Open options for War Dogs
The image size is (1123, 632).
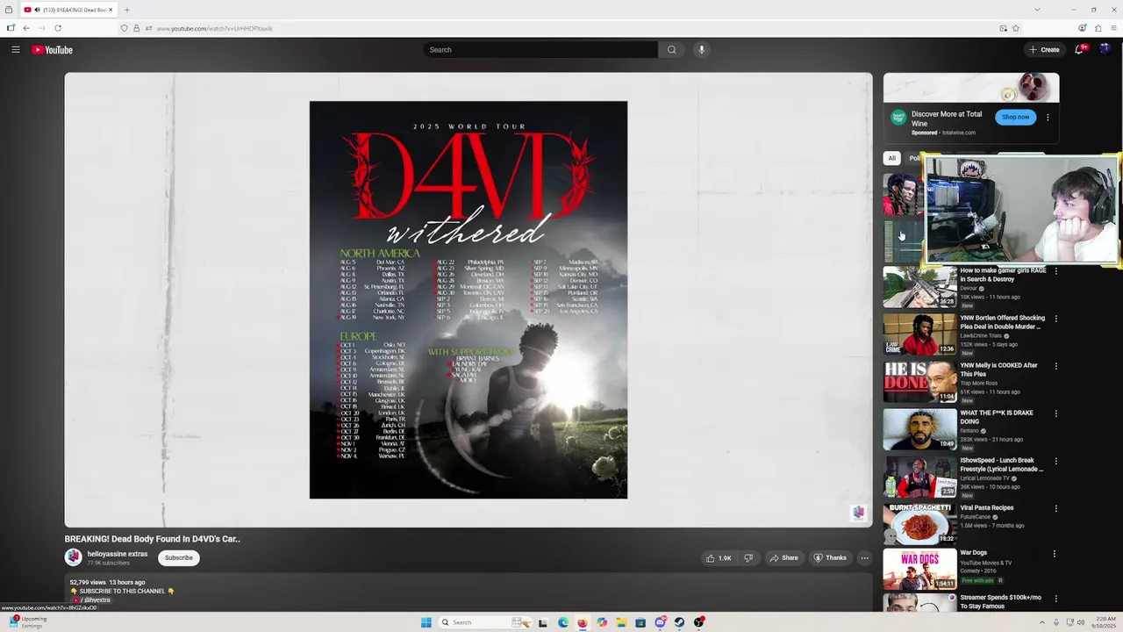point(1055,554)
